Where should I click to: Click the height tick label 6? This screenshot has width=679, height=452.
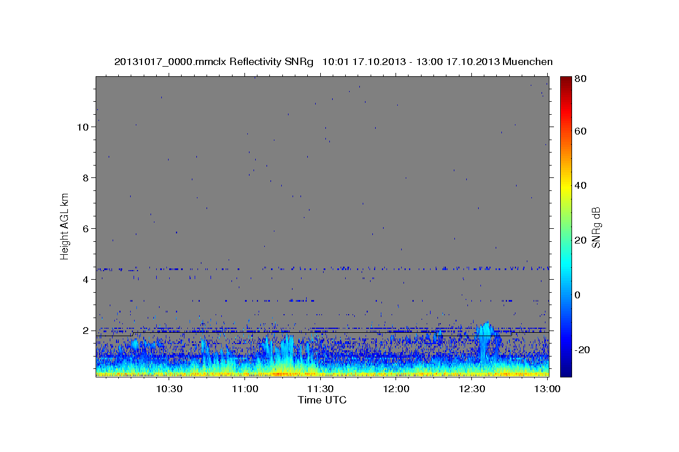85,228
